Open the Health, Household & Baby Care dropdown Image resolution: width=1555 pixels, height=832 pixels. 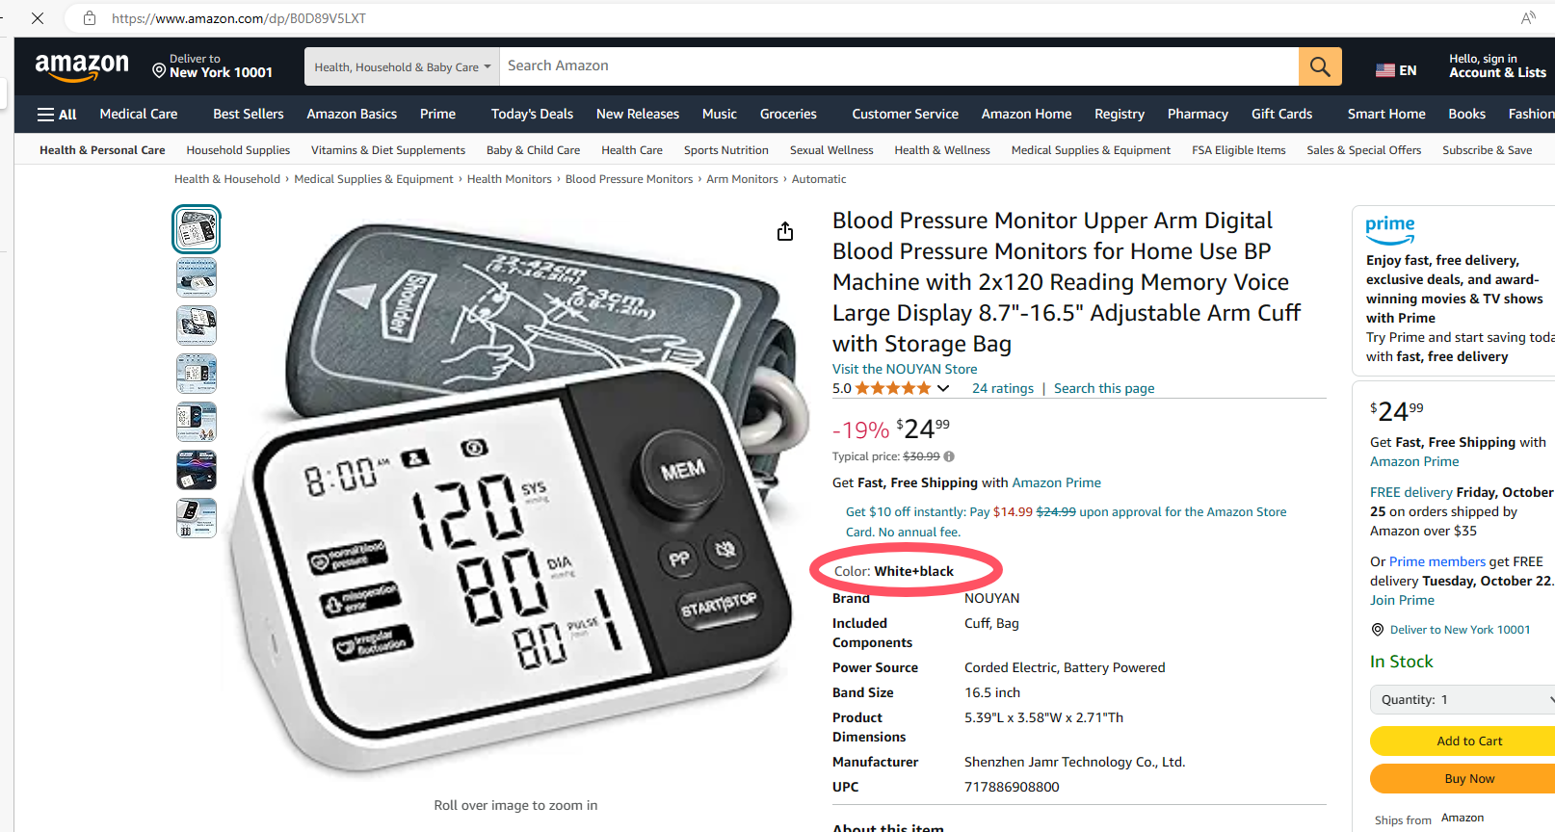click(403, 66)
